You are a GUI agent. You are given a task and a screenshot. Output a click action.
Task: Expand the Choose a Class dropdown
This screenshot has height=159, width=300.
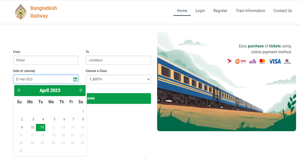click(x=118, y=79)
